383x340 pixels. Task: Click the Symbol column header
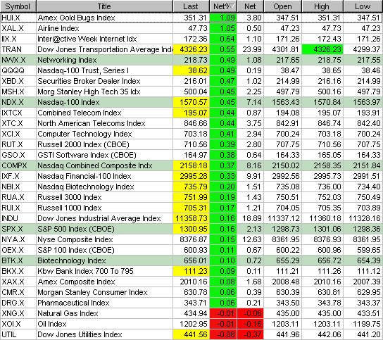pyautogui.click(x=18, y=6)
